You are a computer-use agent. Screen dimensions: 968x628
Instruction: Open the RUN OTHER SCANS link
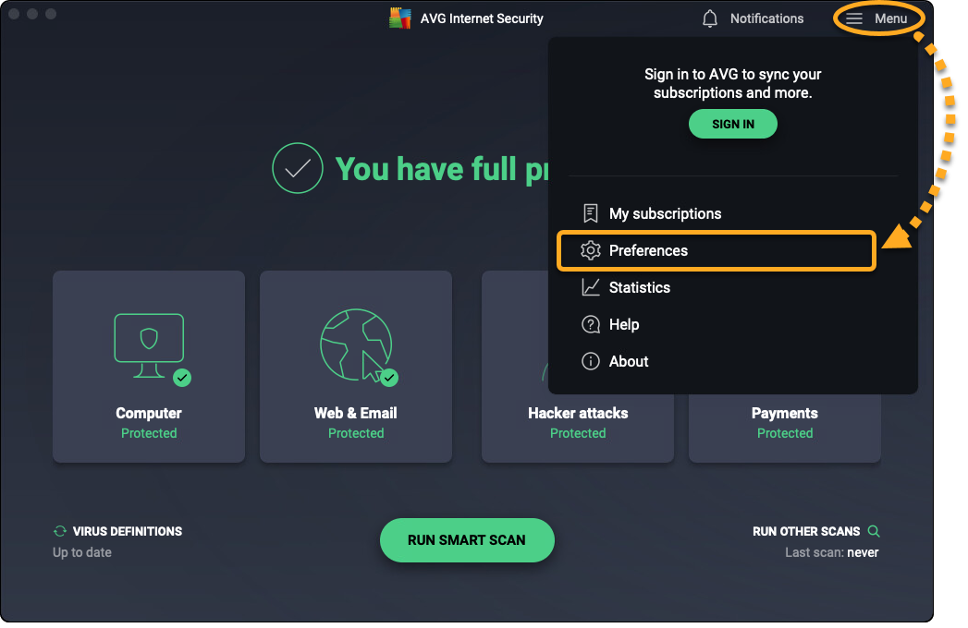tap(806, 531)
